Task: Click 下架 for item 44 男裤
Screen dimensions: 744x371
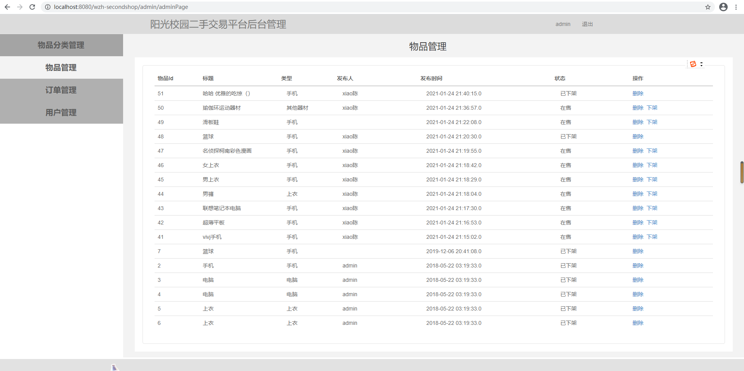Action: pyautogui.click(x=652, y=194)
